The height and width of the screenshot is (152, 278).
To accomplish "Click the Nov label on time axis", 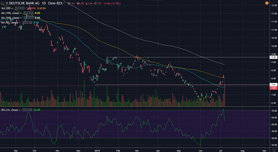I will point(58,150).
